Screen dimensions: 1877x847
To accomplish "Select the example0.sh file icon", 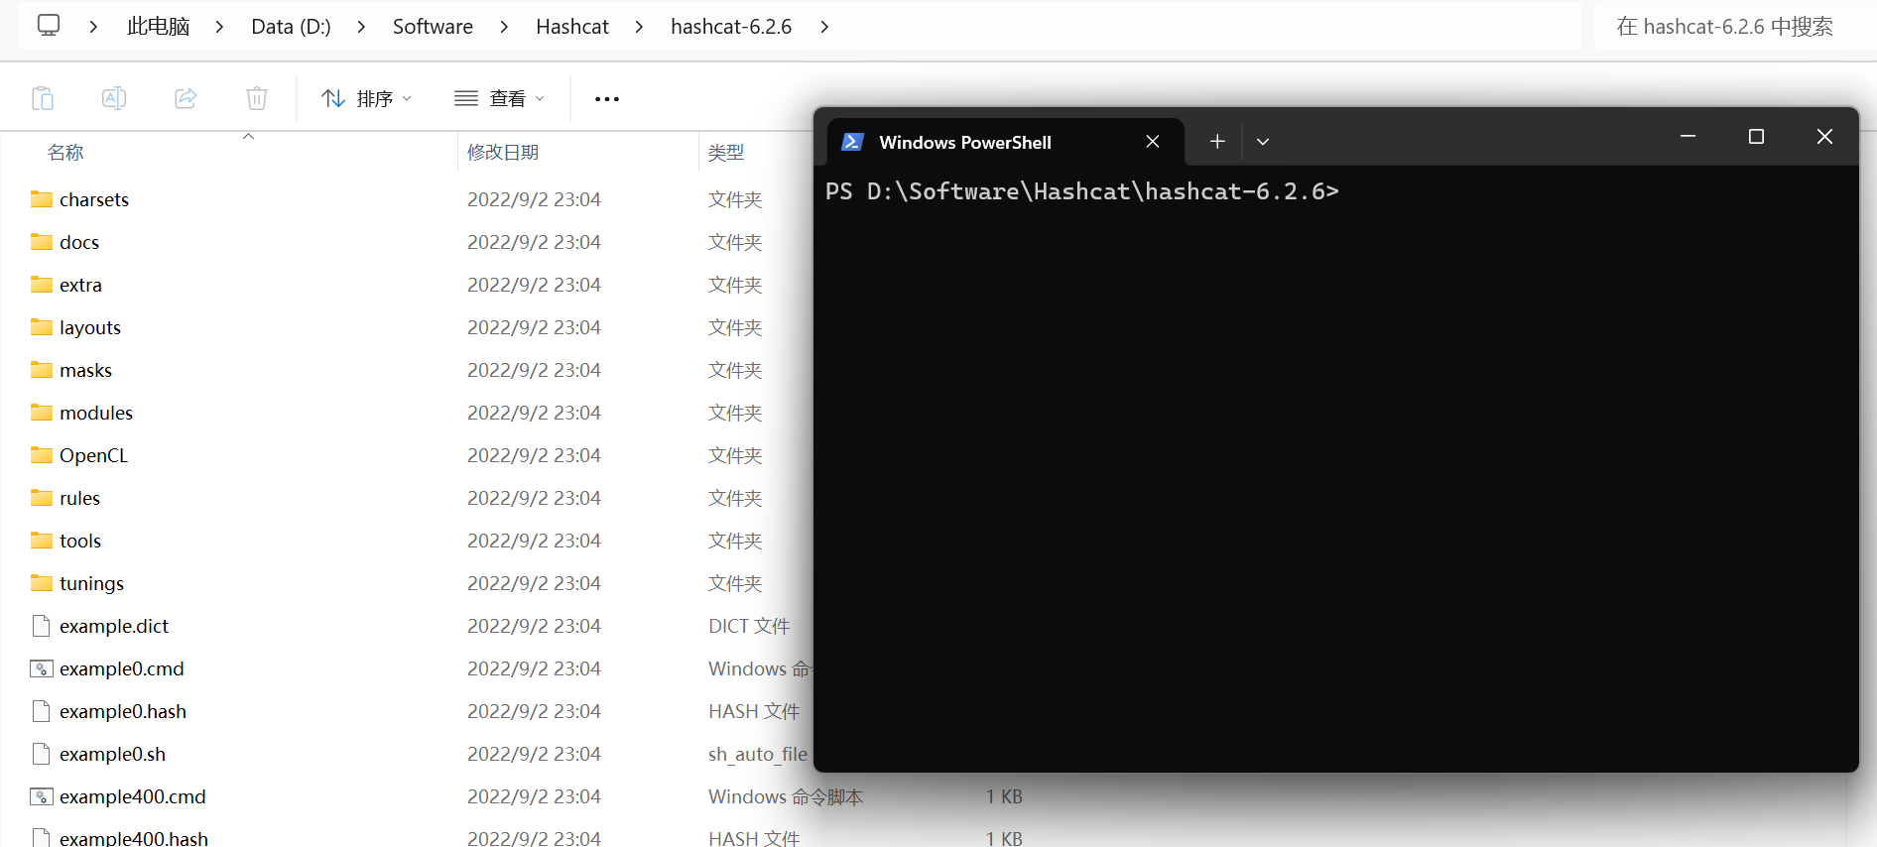I will [42, 754].
